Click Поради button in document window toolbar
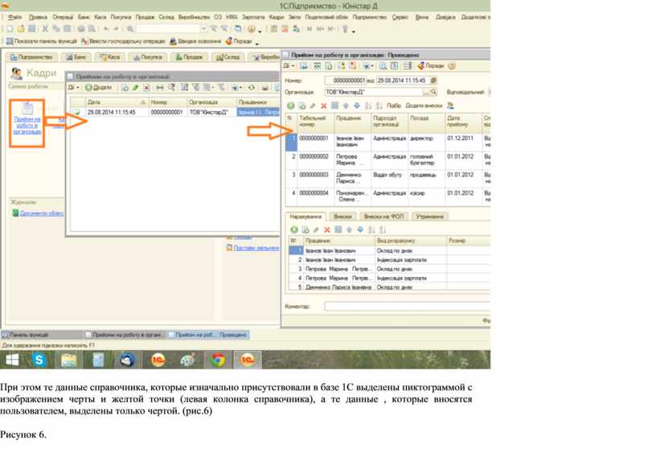This screenshot has width=656, height=453. tap(431, 66)
